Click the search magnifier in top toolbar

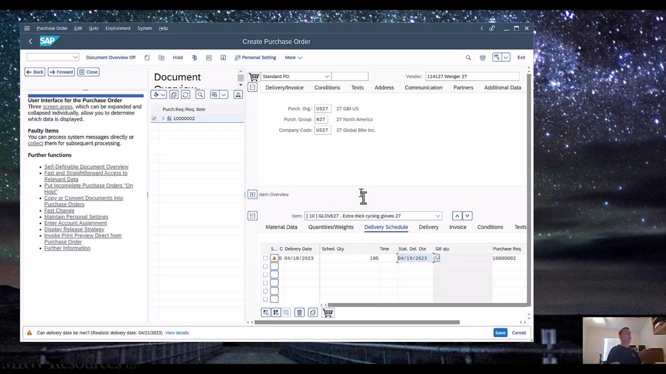(468, 58)
